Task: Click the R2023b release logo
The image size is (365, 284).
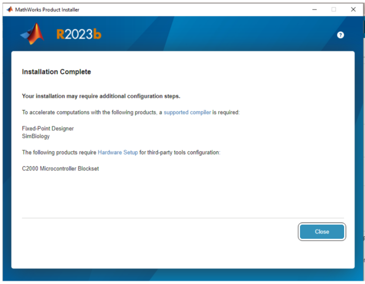Action: (79, 35)
